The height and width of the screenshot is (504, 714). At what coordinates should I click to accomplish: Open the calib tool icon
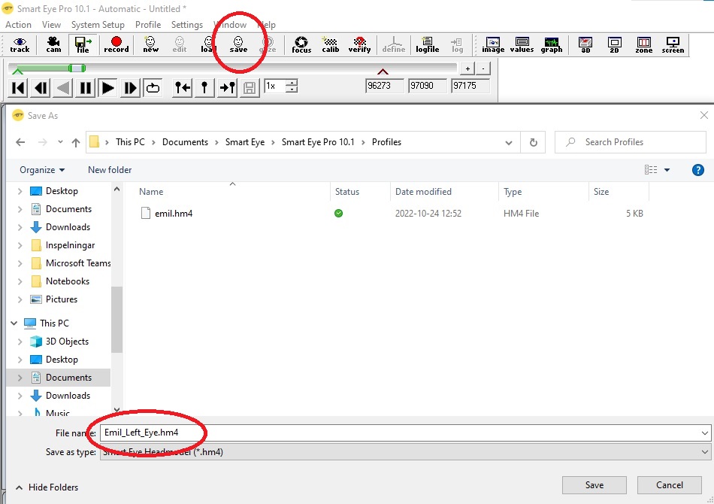point(330,44)
